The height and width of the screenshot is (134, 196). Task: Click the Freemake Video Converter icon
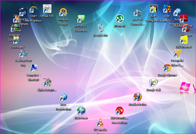pyautogui.click(x=177, y=53)
